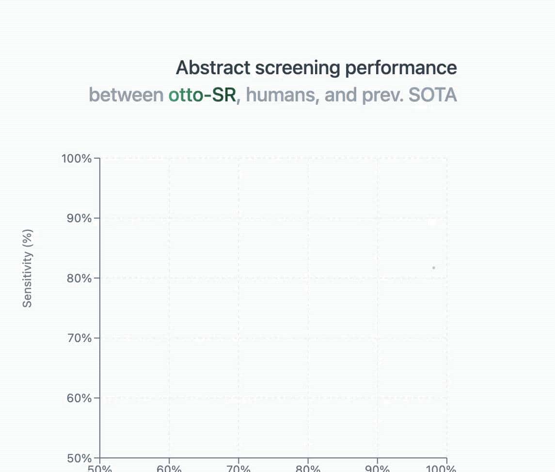Click the 60% label on vertical axis

coord(79,398)
